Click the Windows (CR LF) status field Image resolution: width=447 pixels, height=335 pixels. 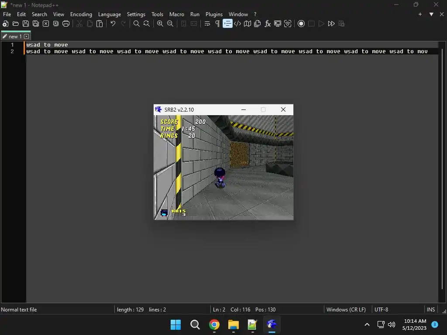(x=346, y=310)
